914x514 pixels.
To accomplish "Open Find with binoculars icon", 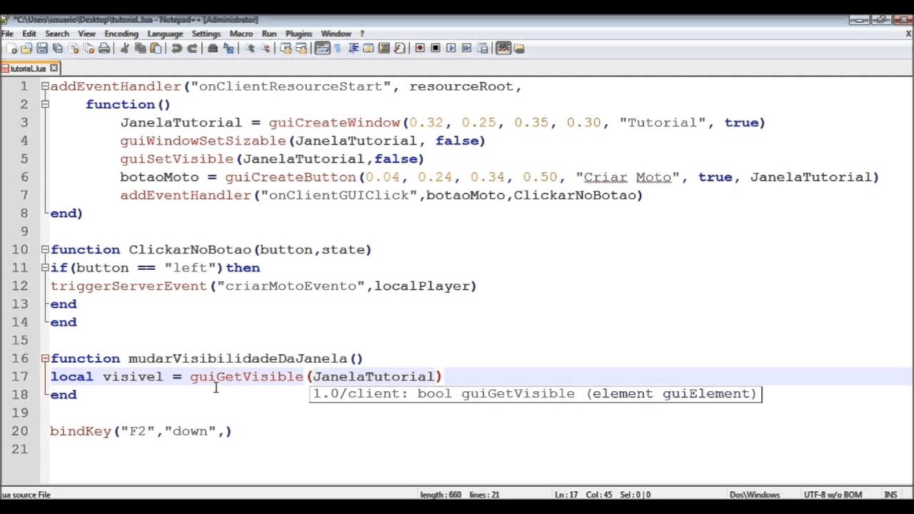I will [x=213, y=49].
